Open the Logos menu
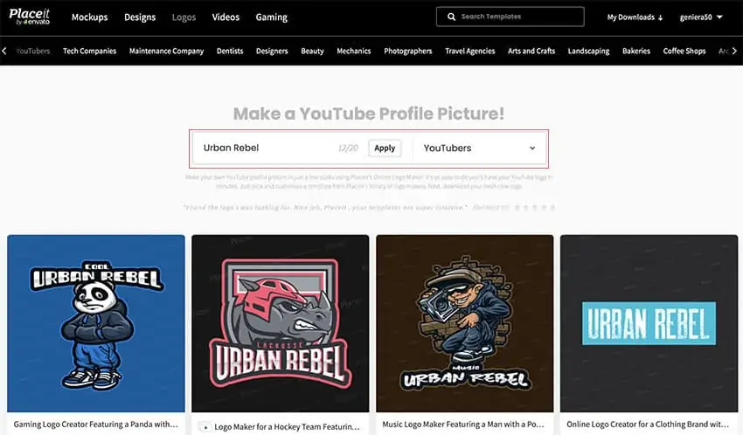The height and width of the screenshot is (435, 743). coord(184,17)
